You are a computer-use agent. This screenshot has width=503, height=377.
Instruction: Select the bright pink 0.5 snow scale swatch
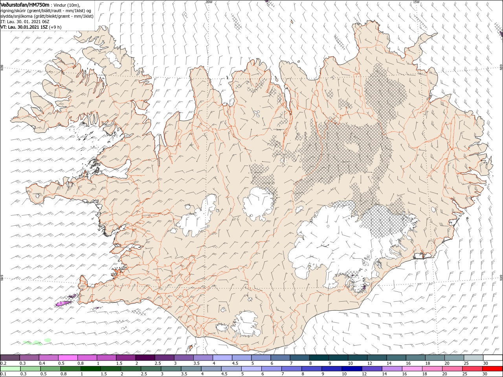[68, 357]
